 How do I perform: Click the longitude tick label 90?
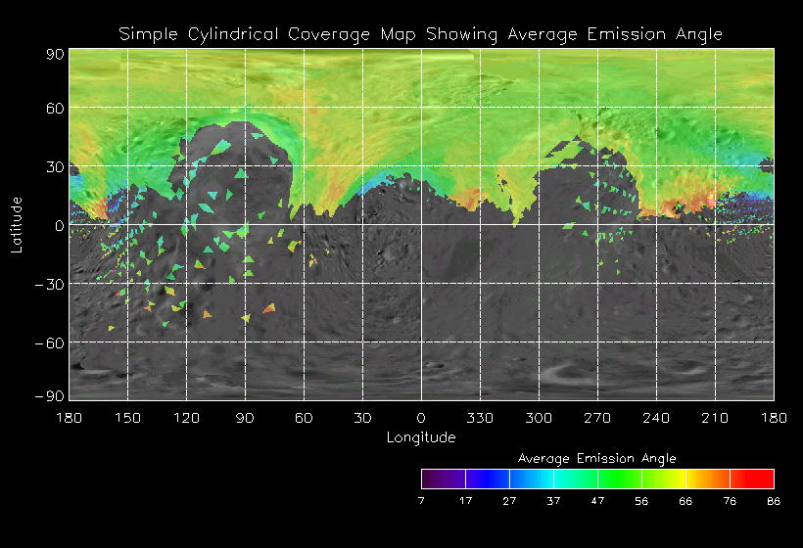click(x=245, y=418)
